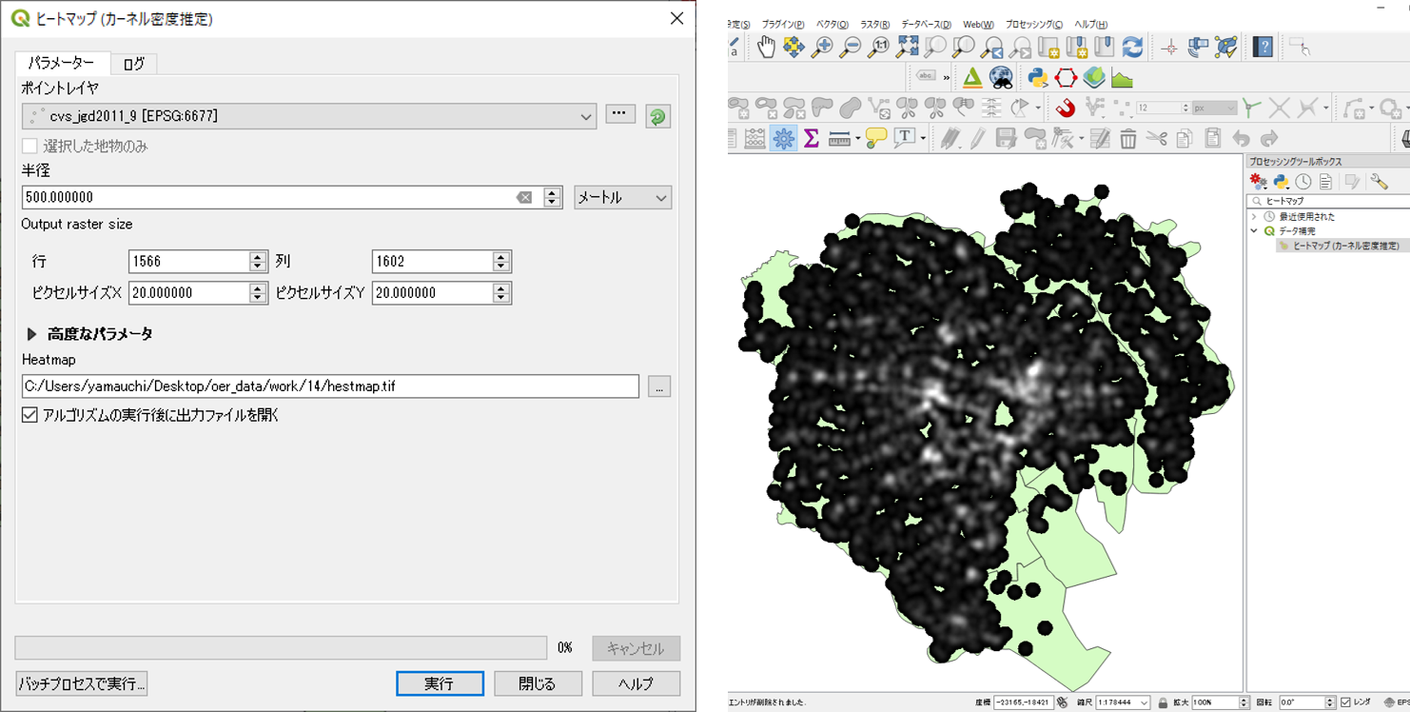The width and height of the screenshot is (1410, 712).
Task: Open the ベクタ menu
Action: 832,24
